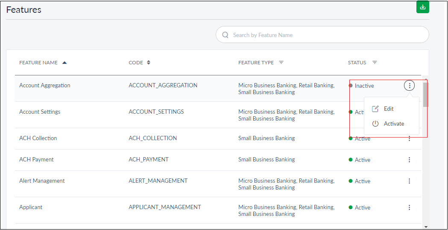The height and width of the screenshot is (230, 448).
Task: Click in the Search by Feature Name field
Action: tap(325, 35)
